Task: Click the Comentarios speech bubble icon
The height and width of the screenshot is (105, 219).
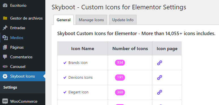Action: click(5, 57)
